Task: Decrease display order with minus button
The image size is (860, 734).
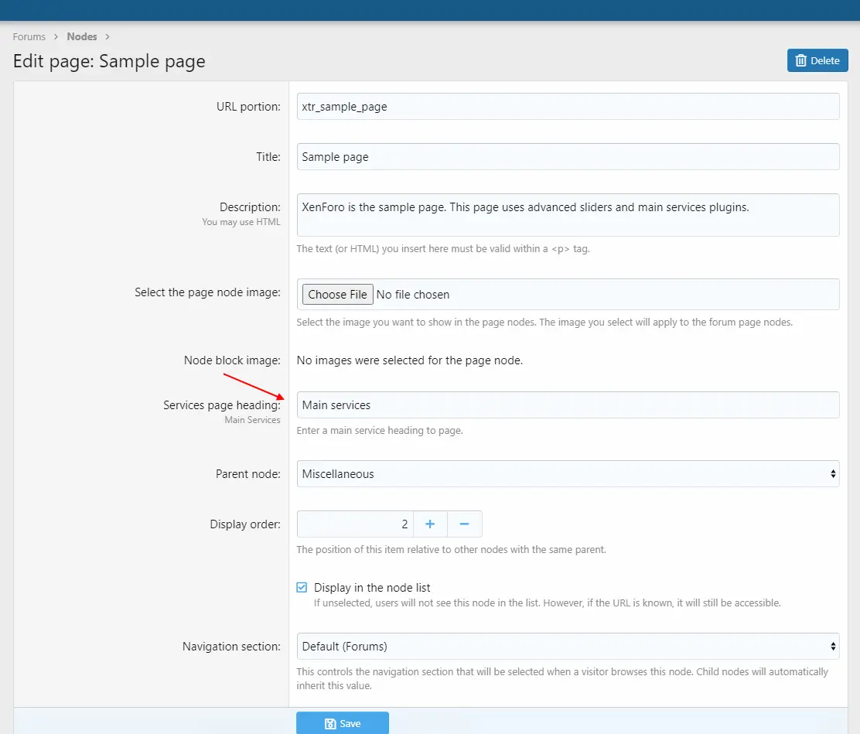Action: 465,524
